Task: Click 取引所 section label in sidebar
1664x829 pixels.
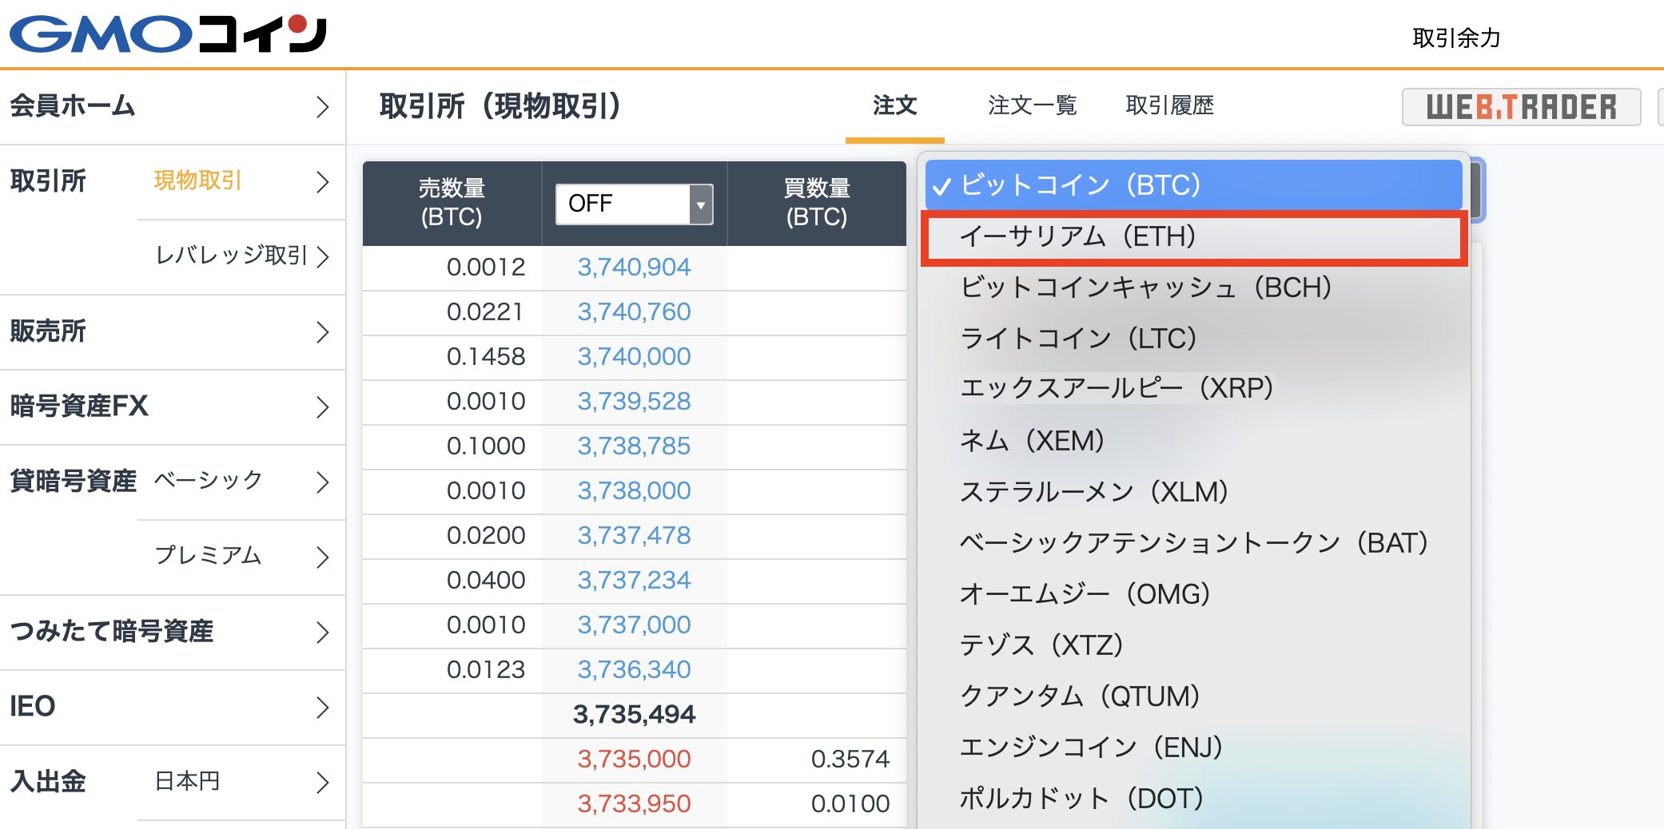Action: coord(48,181)
